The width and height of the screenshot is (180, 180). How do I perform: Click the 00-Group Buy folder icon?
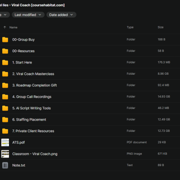[5, 40]
